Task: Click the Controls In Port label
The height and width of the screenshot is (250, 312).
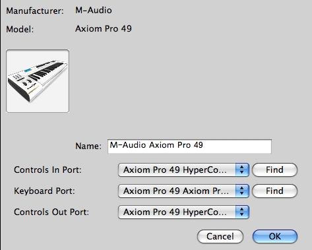Action: (x=47, y=170)
